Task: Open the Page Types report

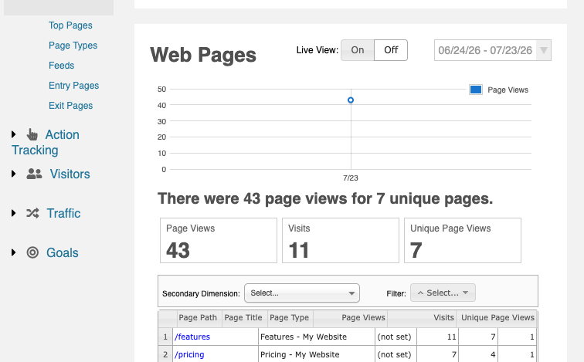Action: point(73,46)
